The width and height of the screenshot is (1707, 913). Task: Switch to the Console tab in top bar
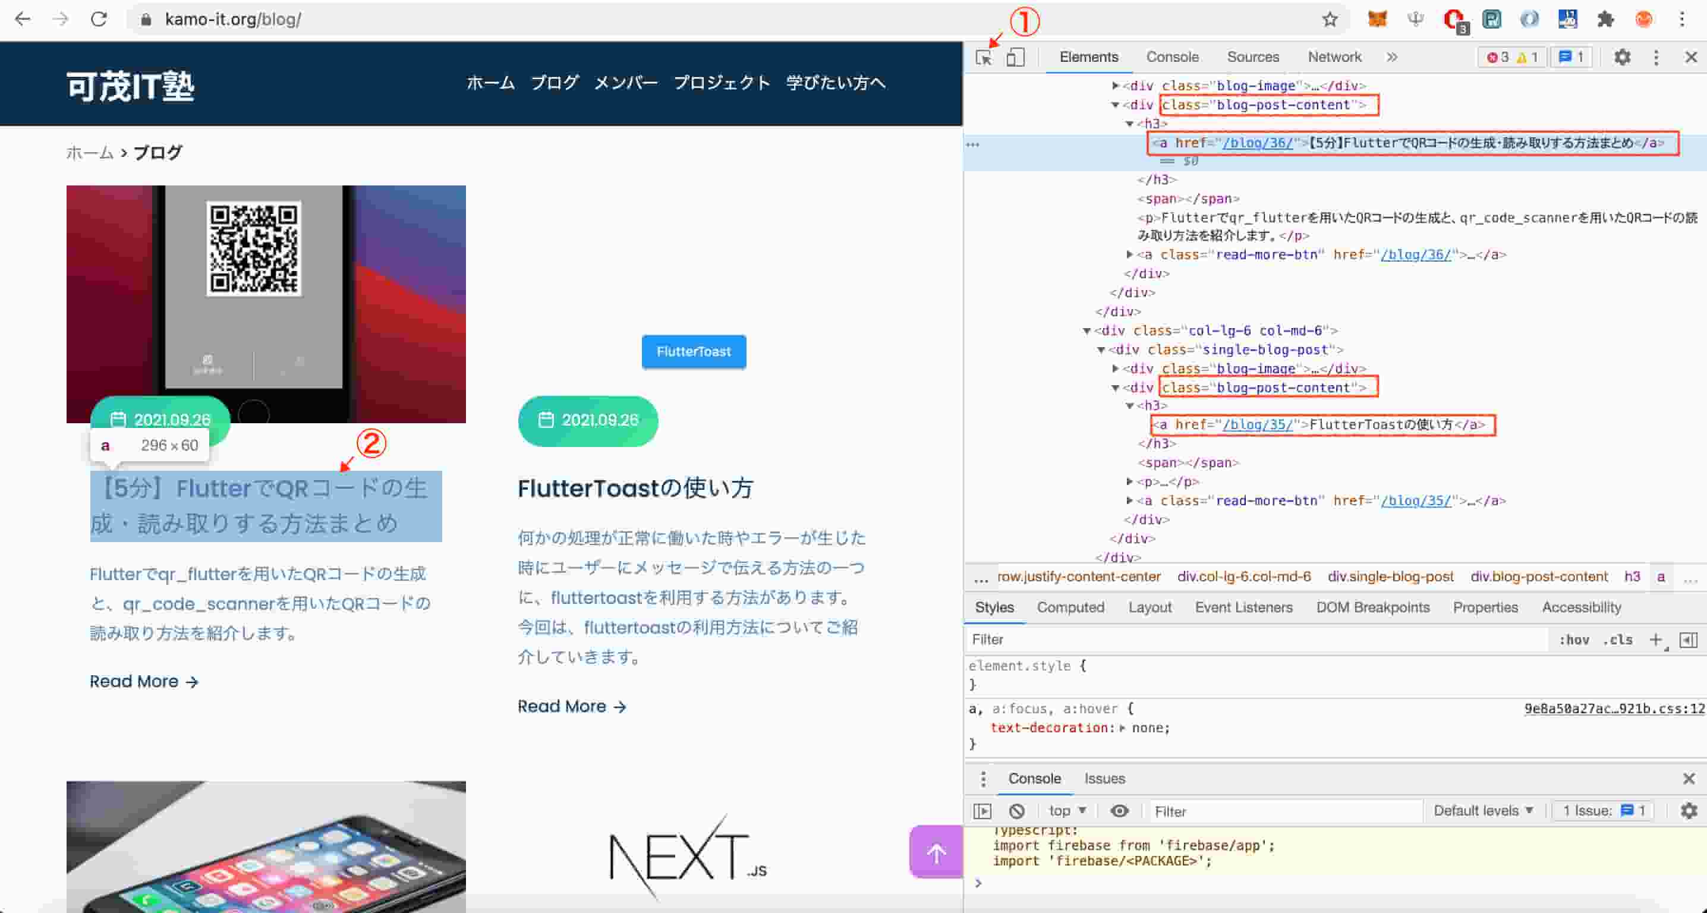[x=1172, y=58]
